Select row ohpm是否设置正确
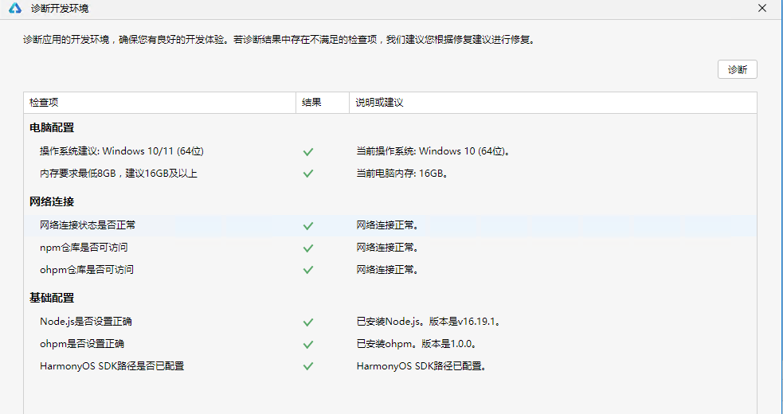This screenshot has height=414, width=783. click(390, 344)
